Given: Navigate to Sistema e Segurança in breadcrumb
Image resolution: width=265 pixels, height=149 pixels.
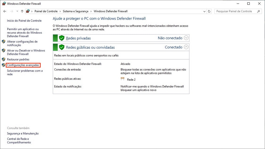Looking at the screenshot, I should (75, 11).
